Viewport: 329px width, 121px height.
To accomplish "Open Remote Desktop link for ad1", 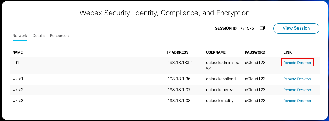I will tap(297, 63).
